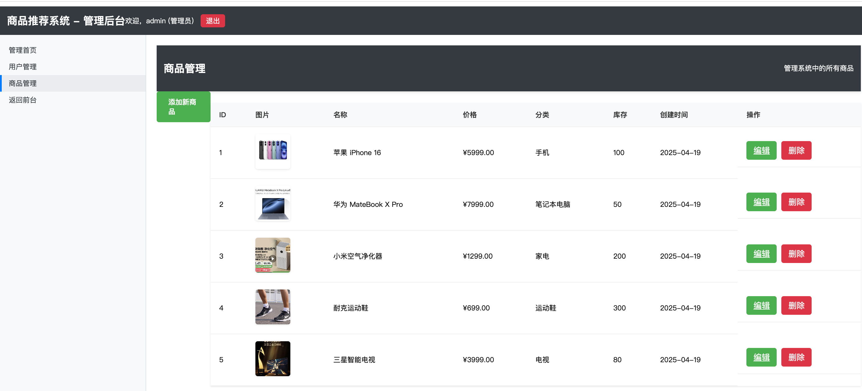862x391 pixels.
Task: Click the Huawei MateBook X Pro thumbnail
Action: (272, 204)
